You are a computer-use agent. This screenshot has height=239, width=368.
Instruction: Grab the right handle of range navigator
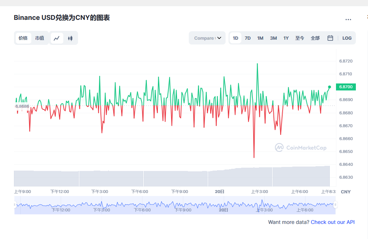[x=335, y=205]
